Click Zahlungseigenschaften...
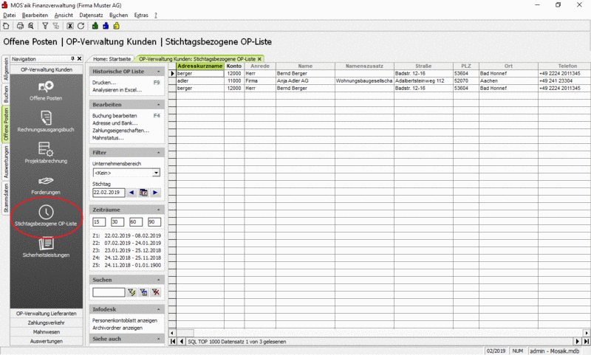Screen dimensions: 591x355 (x=120, y=131)
